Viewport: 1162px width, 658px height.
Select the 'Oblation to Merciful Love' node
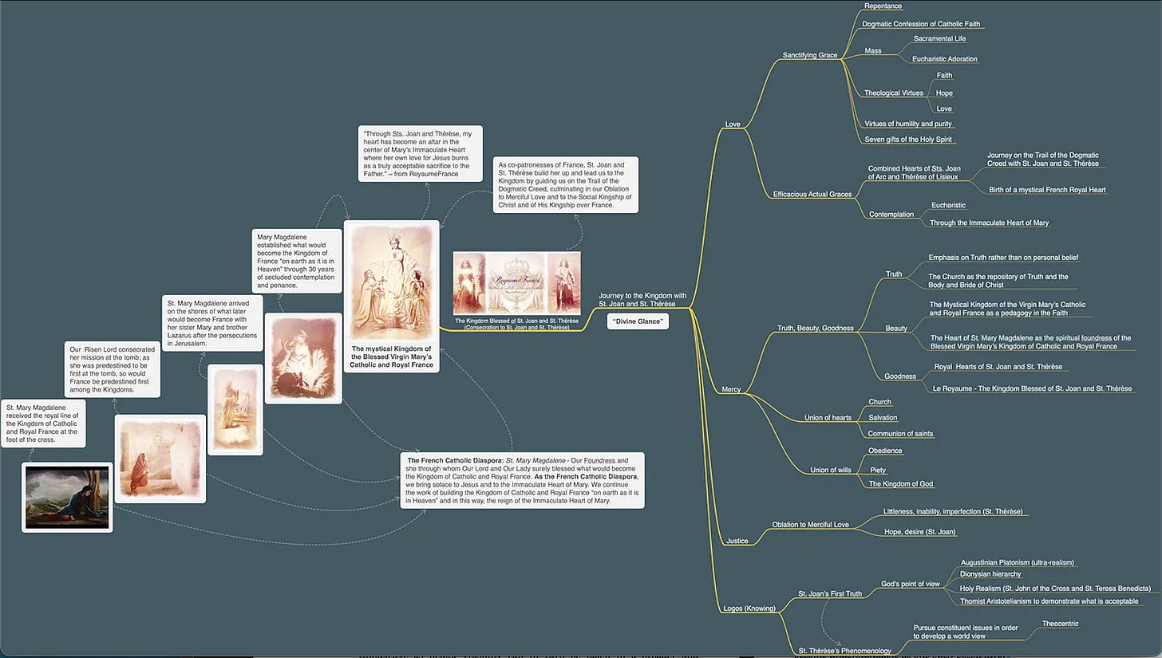[810, 524]
